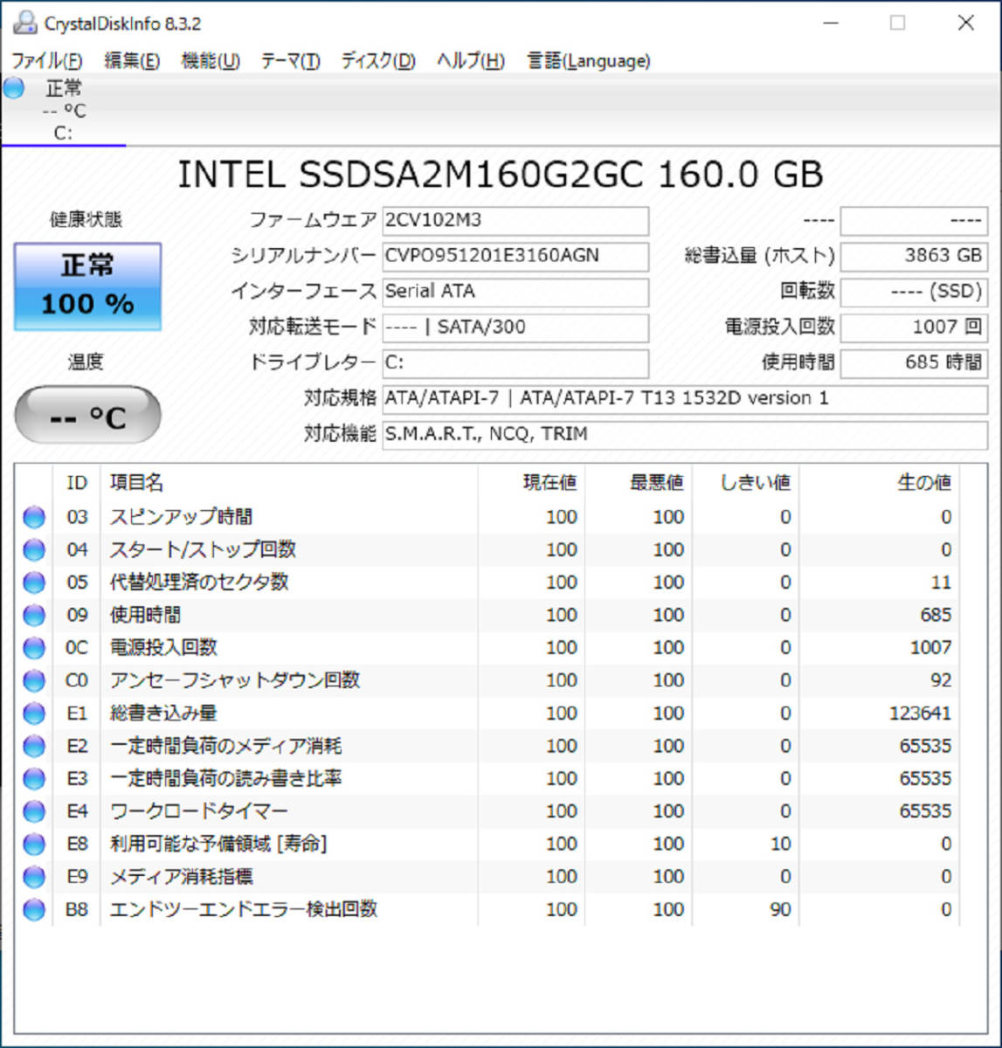Click the serial number field CVPO951201E3160AGN
The image size is (1002, 1048).
[515, 256]
